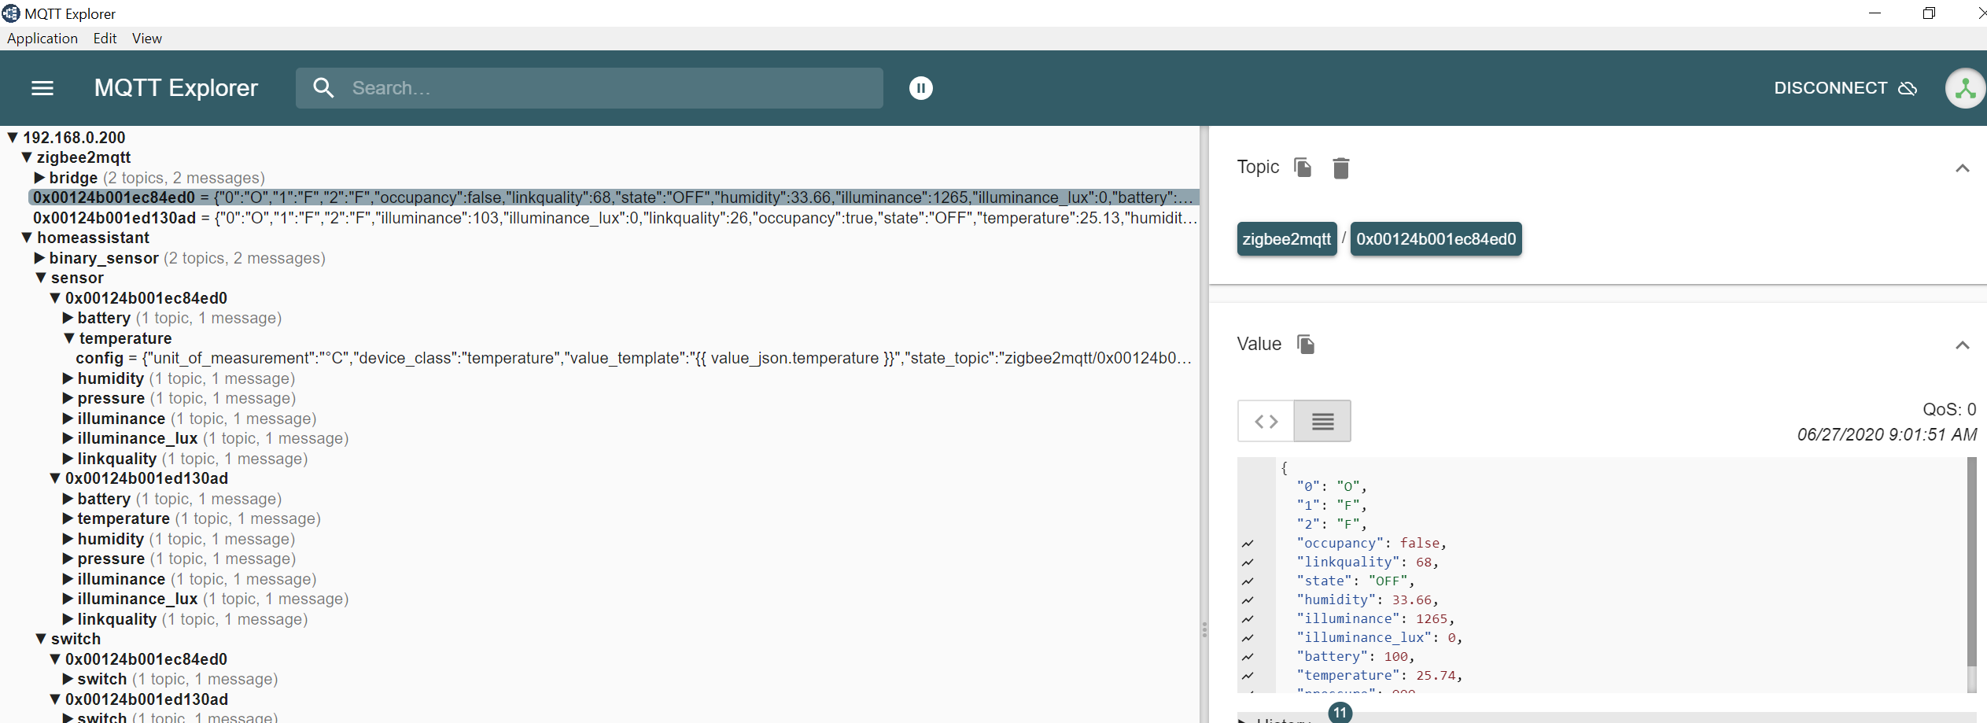Open the hamburger menu in the header
Viewport: 1987px width, 723px height.
pyautogui.click(x=42, y=88)
